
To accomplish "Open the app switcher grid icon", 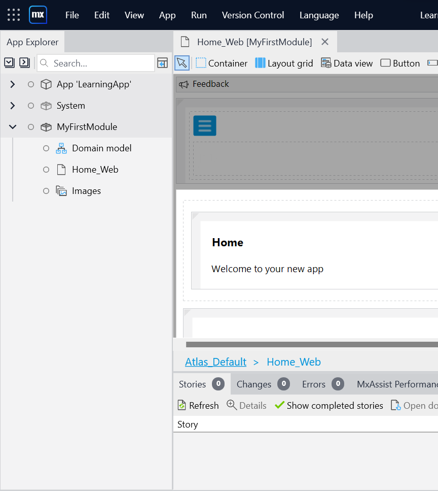I will click(x=14, y=15).
